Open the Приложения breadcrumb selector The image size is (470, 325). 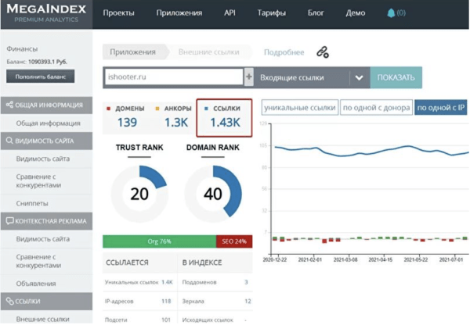click(132, 52)
